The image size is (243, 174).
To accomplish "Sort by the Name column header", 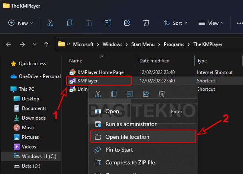I will click(x=76, y=61).
